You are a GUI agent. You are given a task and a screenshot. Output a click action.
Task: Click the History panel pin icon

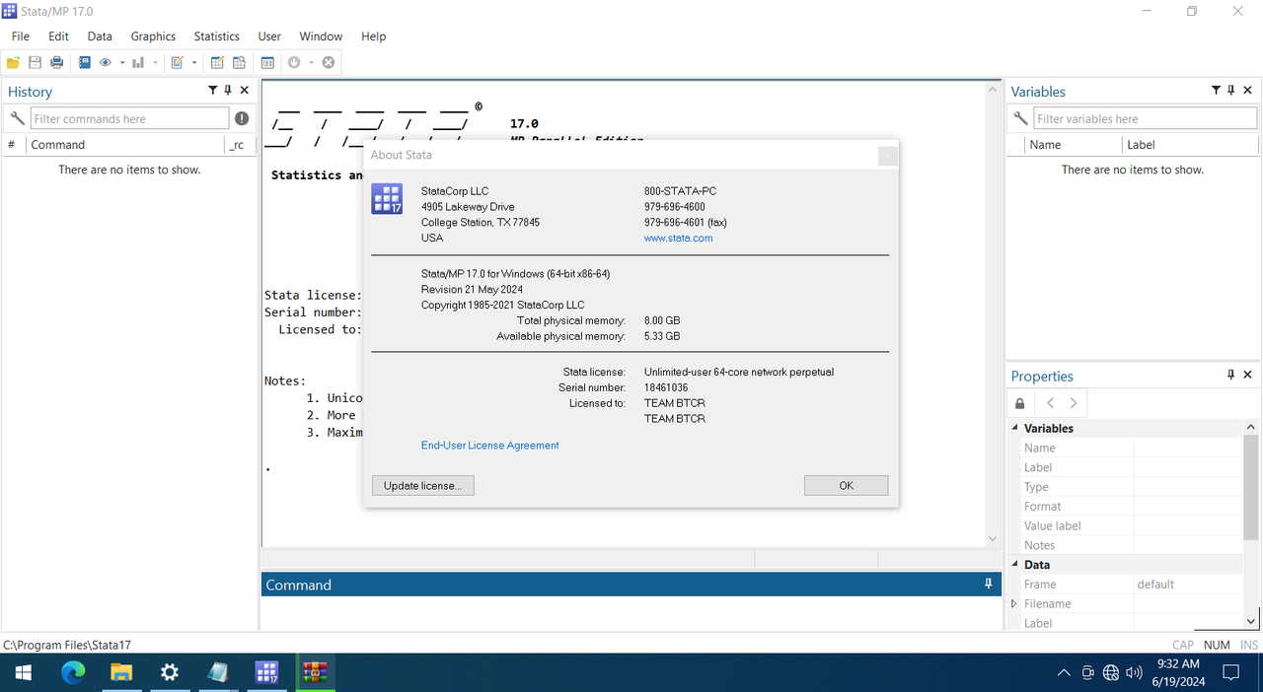[228, 91]
